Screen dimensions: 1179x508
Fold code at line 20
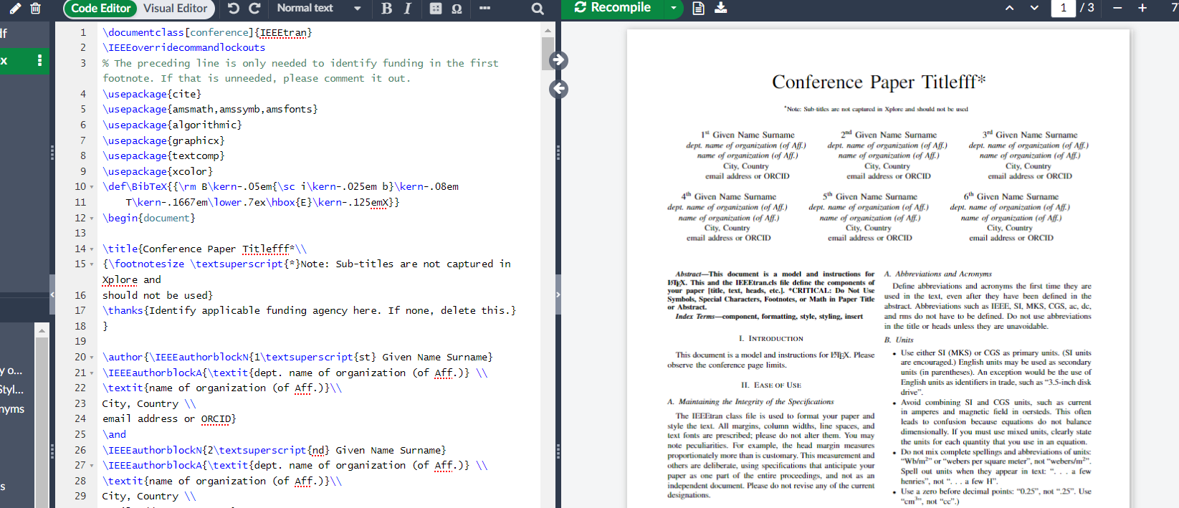point(92,358)
